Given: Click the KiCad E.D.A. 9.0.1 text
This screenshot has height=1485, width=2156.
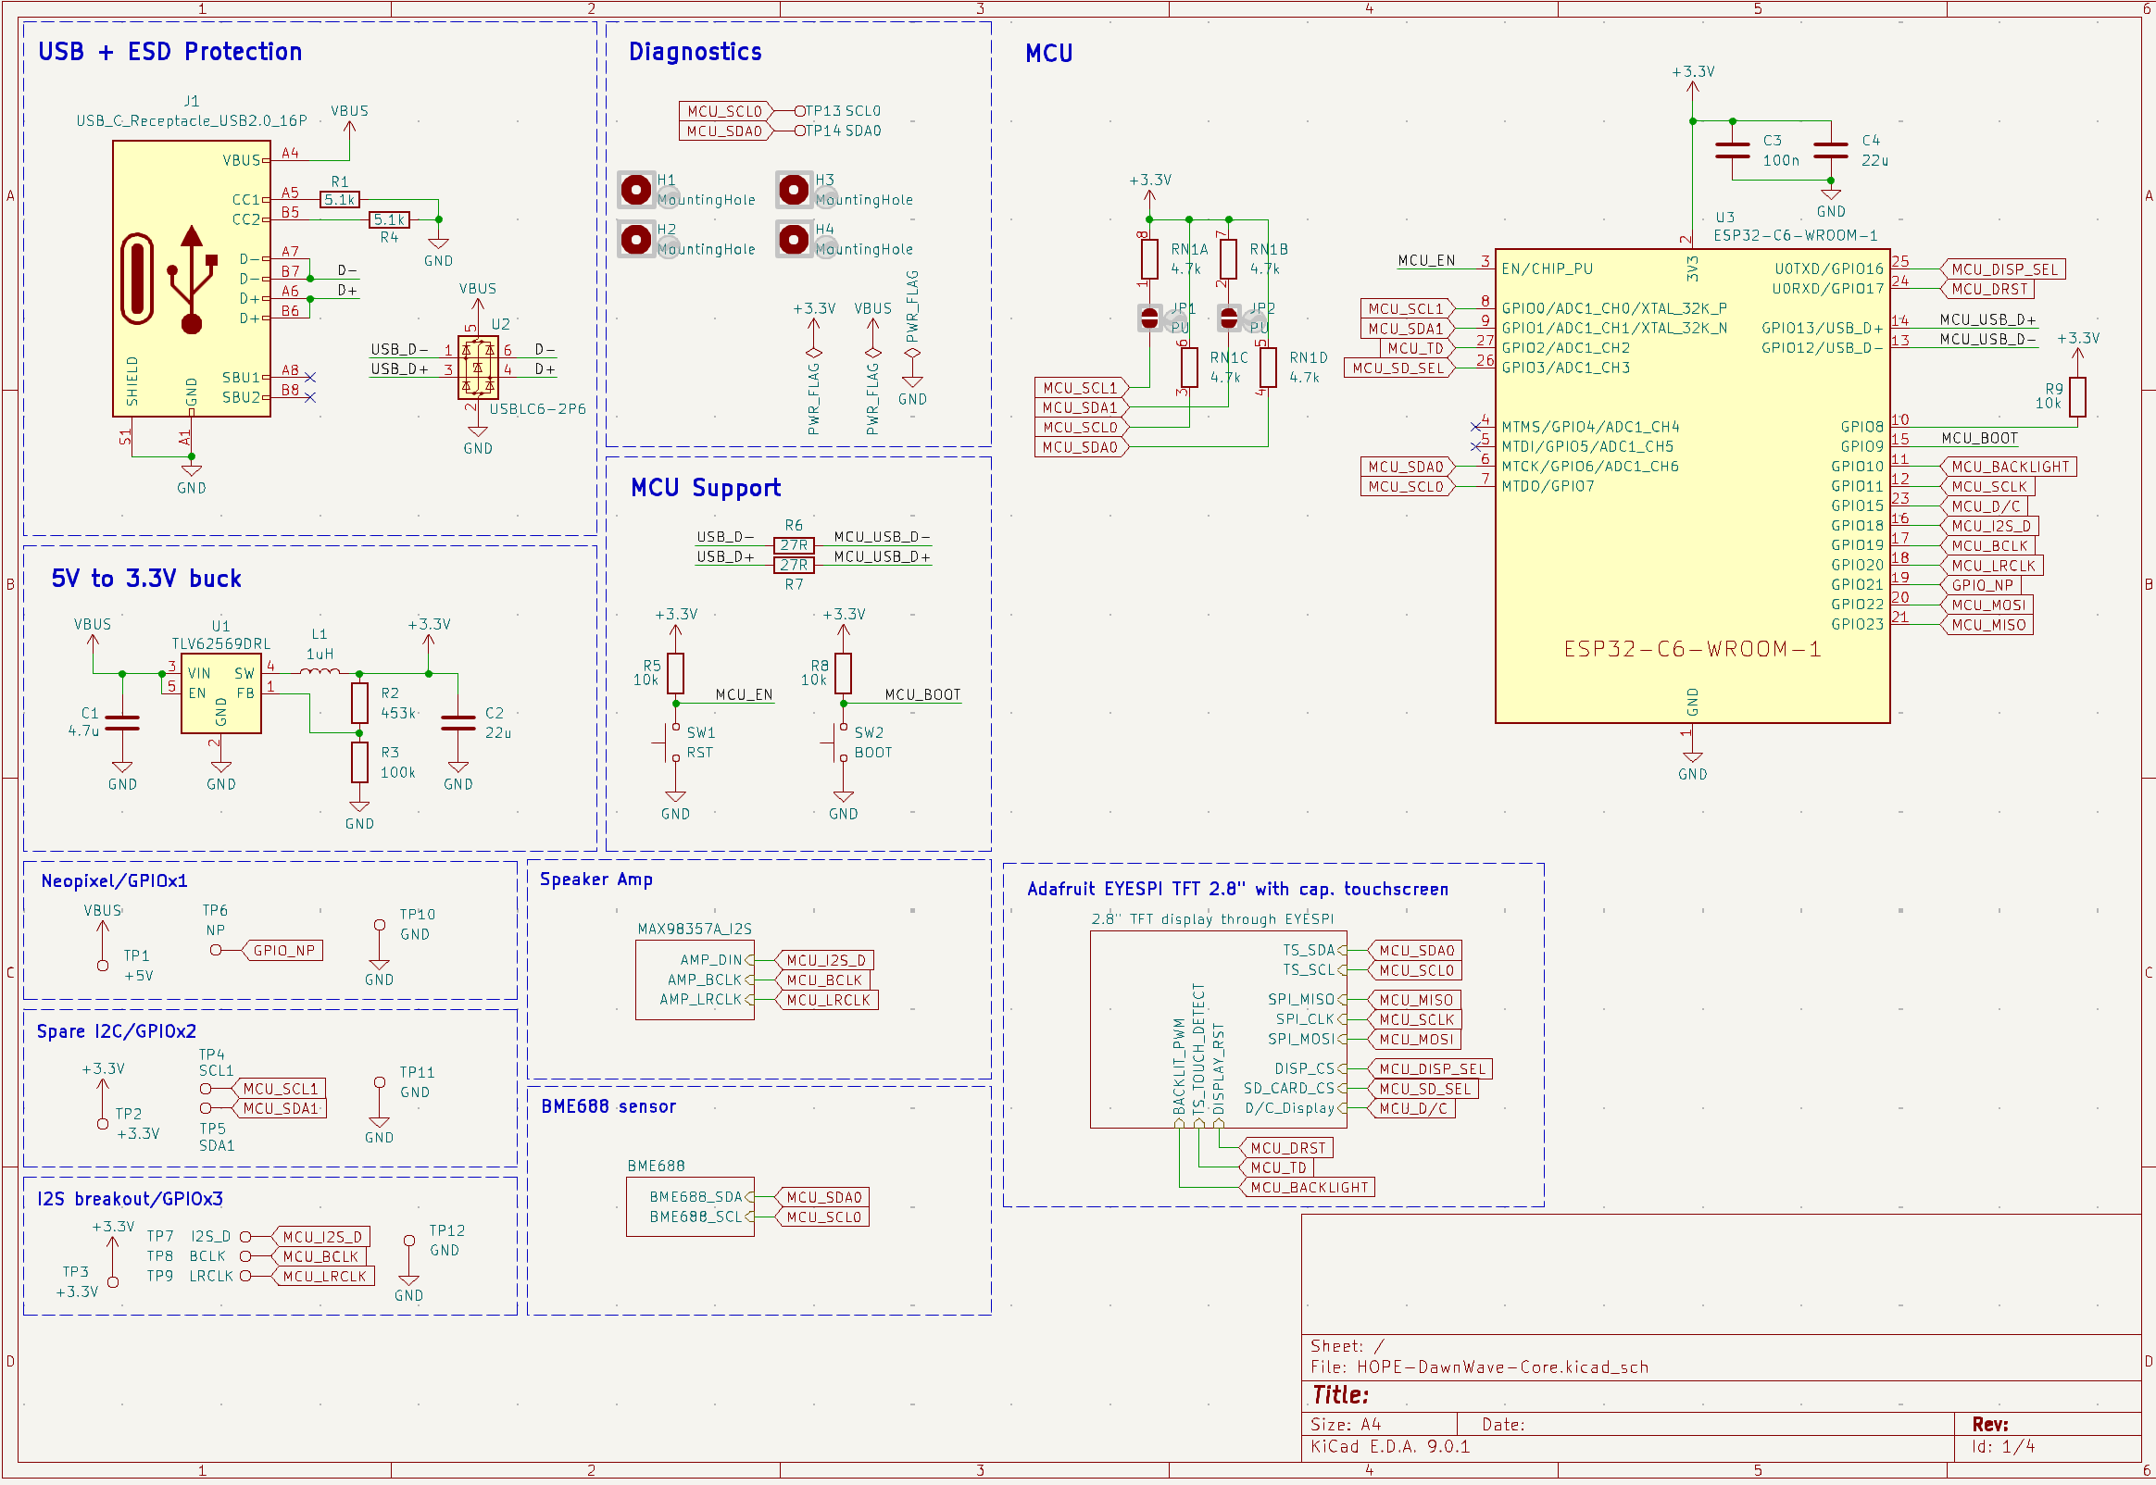Looking at the screenshot, I should 1389,1447.
